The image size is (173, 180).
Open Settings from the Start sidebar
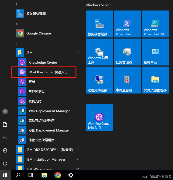coord(5,150)
